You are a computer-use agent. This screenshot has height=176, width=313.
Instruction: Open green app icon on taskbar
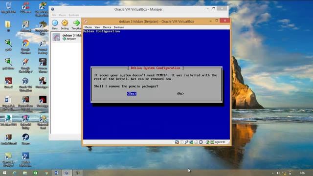point(35,173)
